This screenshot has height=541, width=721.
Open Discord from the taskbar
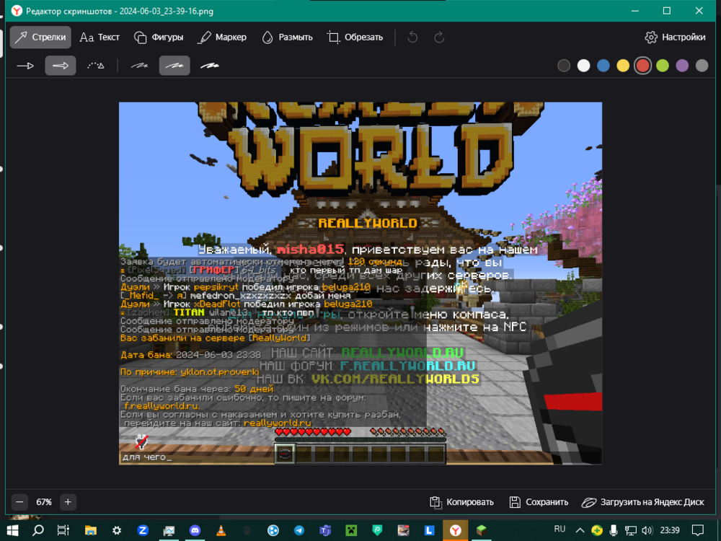(x=195, y=530)
